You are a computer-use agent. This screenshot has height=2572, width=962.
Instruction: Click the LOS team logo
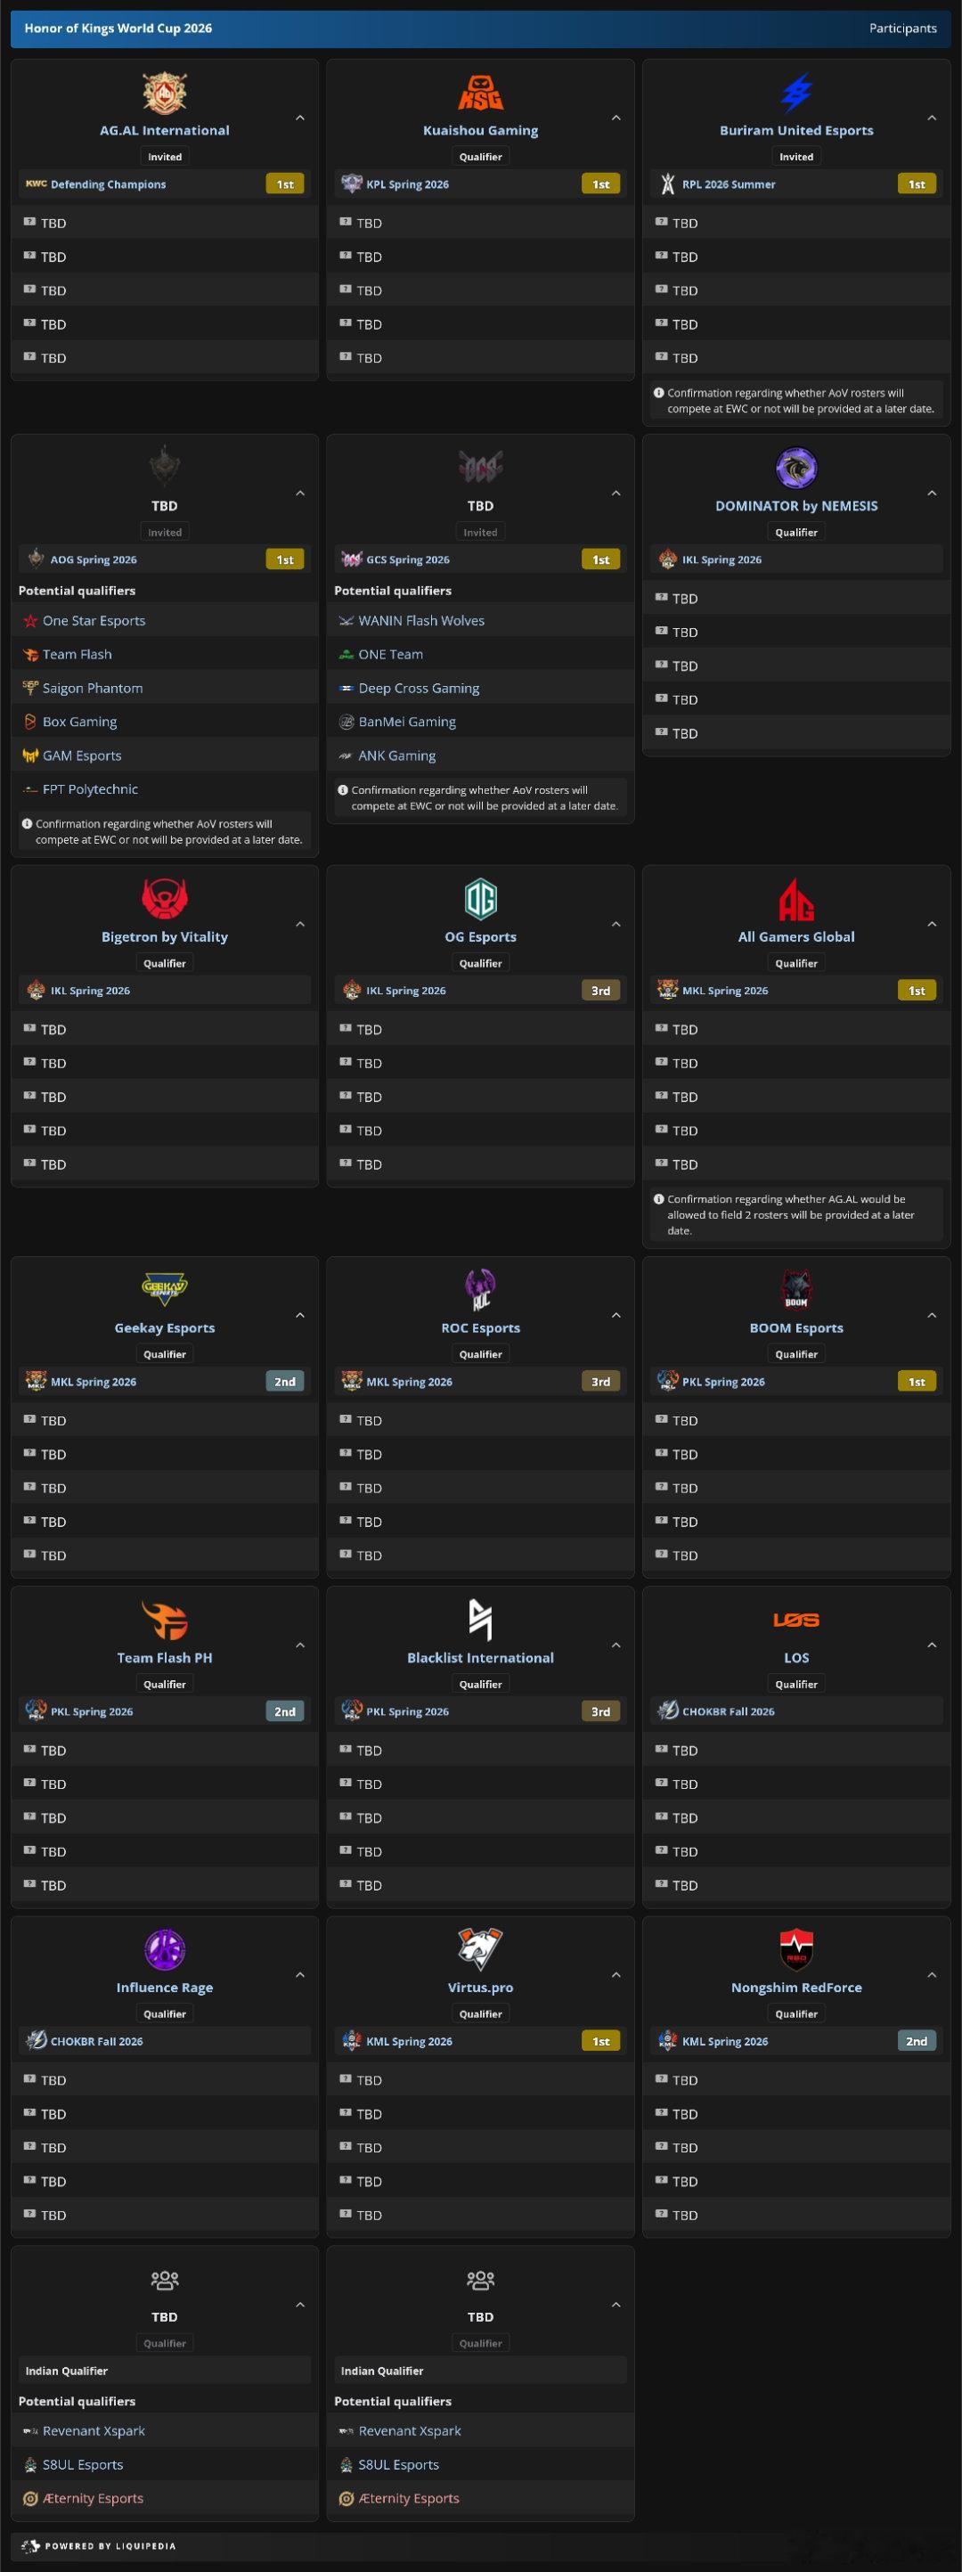796,1620
